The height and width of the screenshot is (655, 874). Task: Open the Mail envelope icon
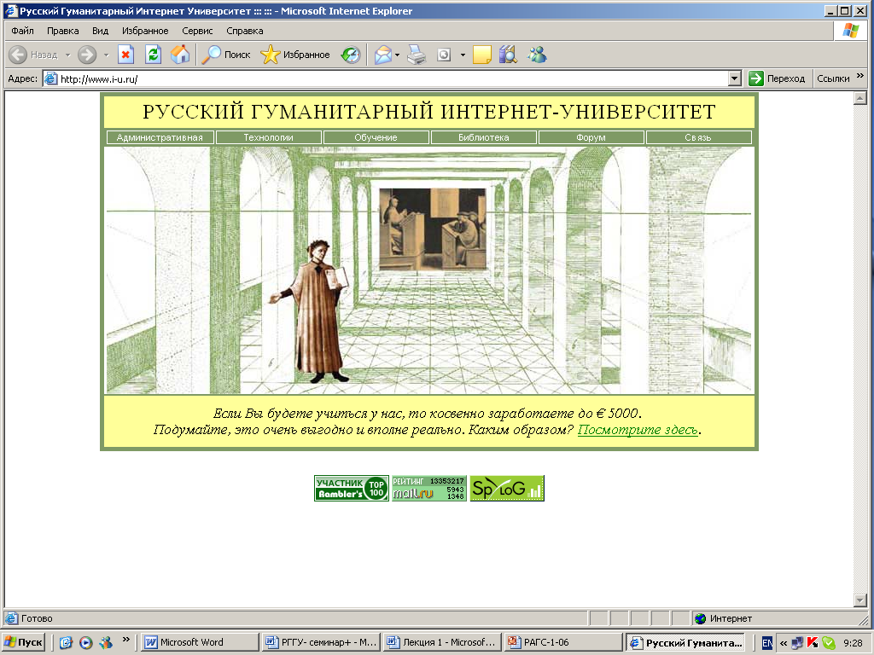[x=383, y=55]
